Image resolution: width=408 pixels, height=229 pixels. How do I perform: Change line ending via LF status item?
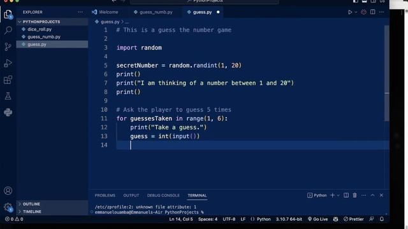point(243,219)
